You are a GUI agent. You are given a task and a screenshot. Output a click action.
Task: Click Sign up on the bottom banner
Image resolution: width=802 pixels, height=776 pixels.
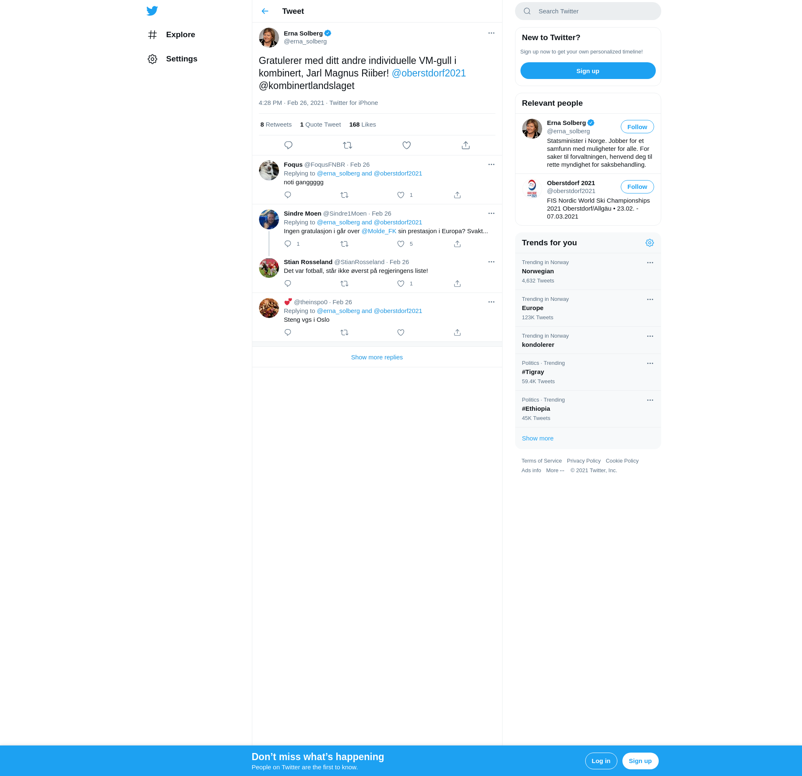[x=640, y=761]
